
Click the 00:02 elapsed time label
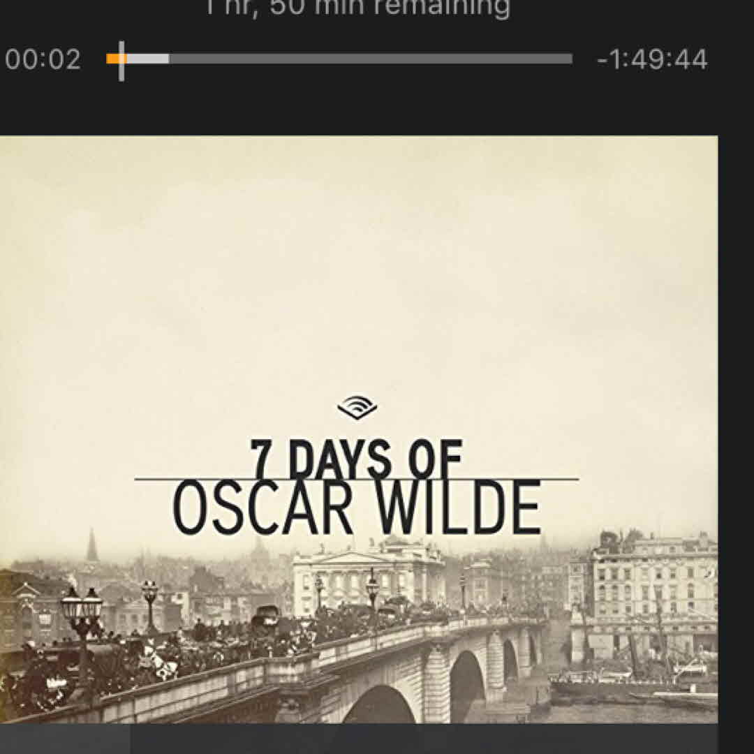coord(43,59)
